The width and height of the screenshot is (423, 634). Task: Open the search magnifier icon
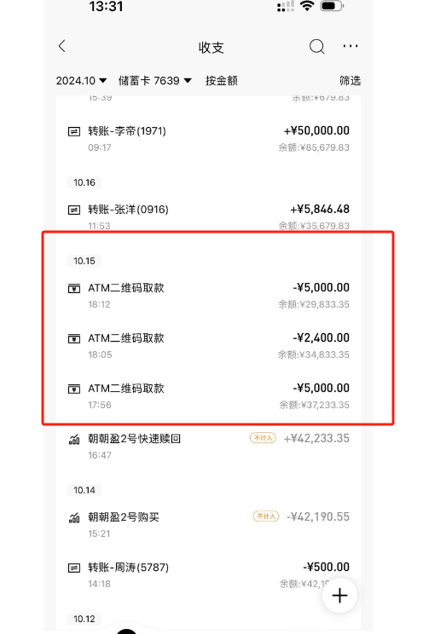(x=317, y=47)
